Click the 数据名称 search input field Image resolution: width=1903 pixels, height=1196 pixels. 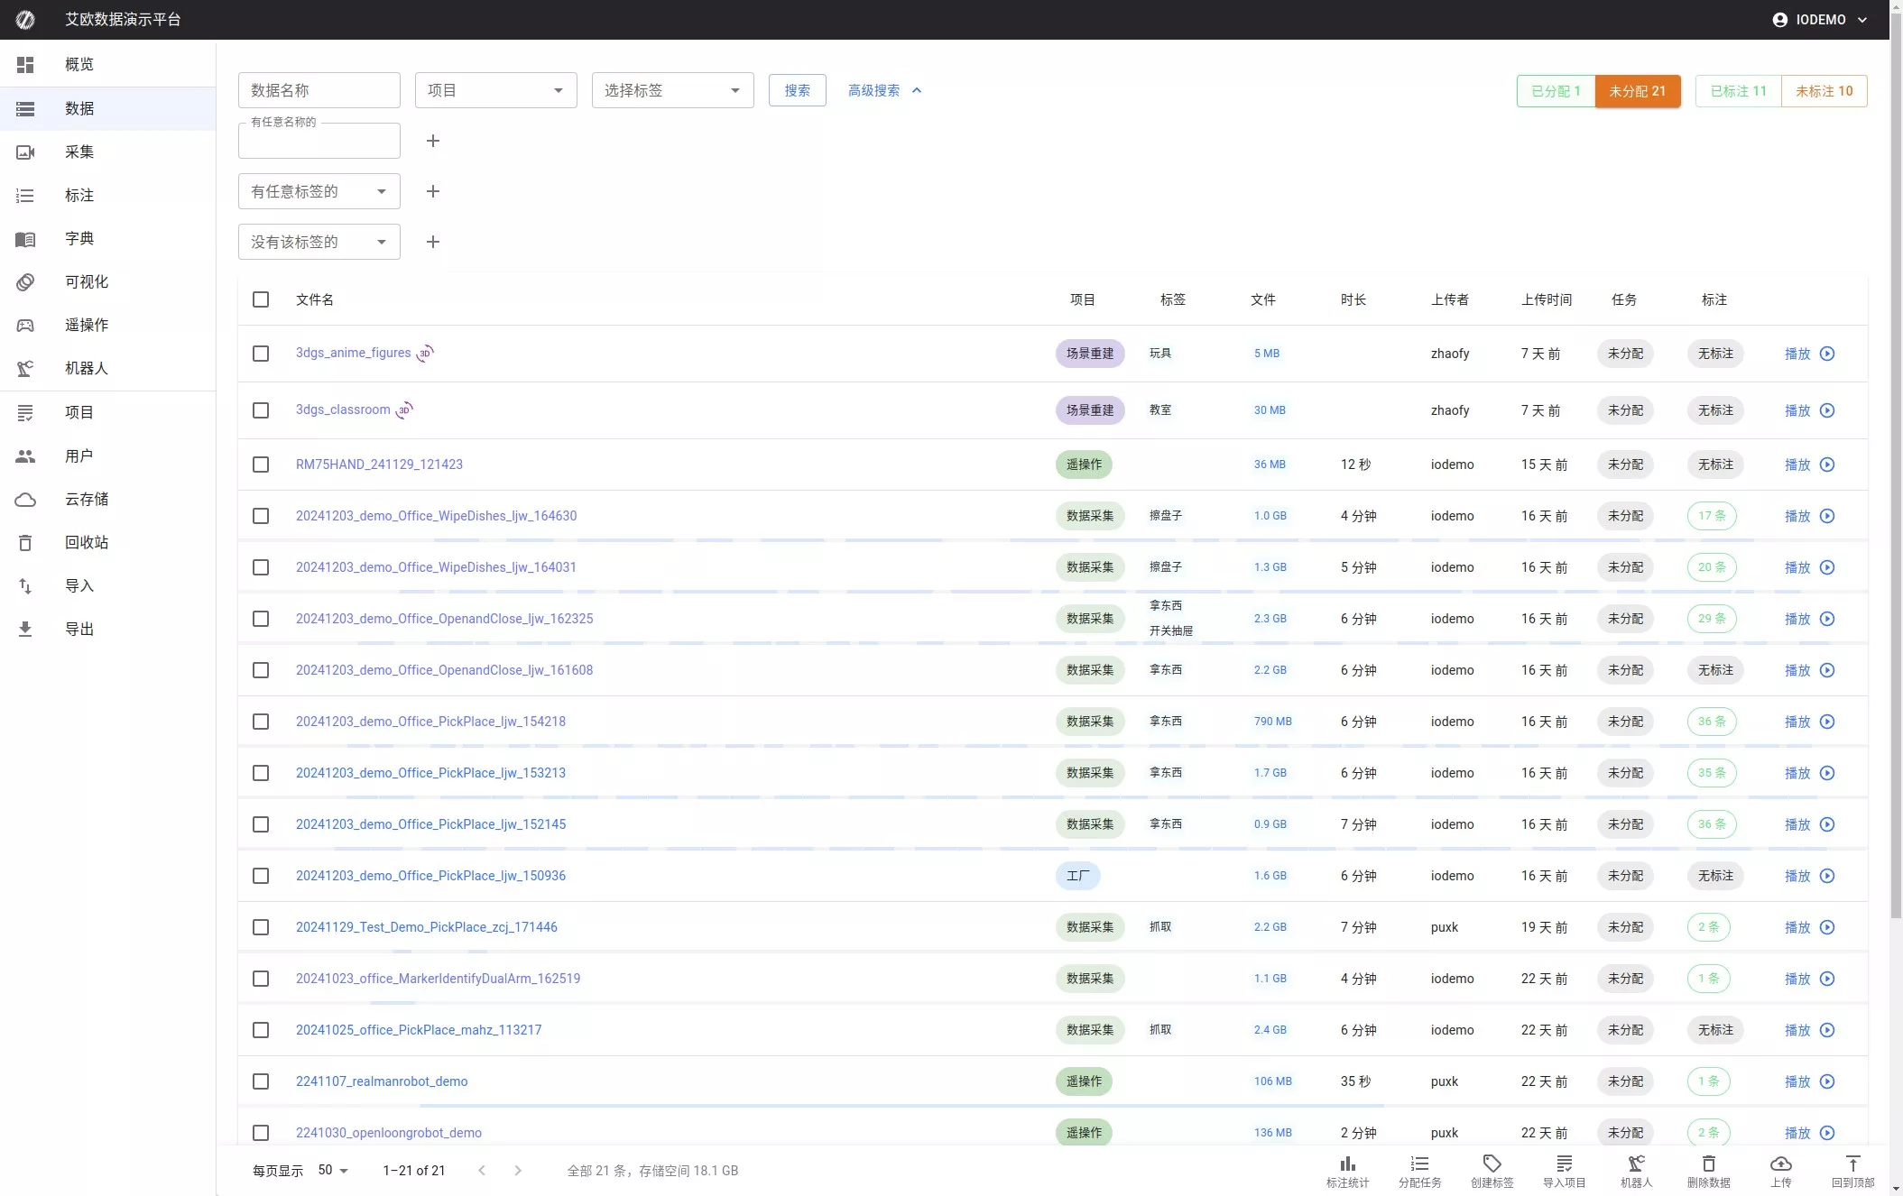(x=319, y=90)
